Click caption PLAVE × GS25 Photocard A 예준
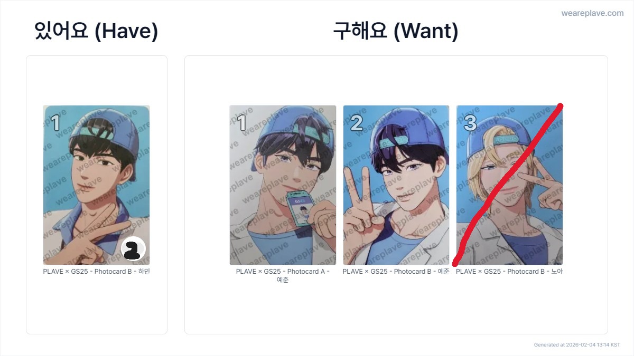Screen dimensions: 634x356 click(283, 276)
